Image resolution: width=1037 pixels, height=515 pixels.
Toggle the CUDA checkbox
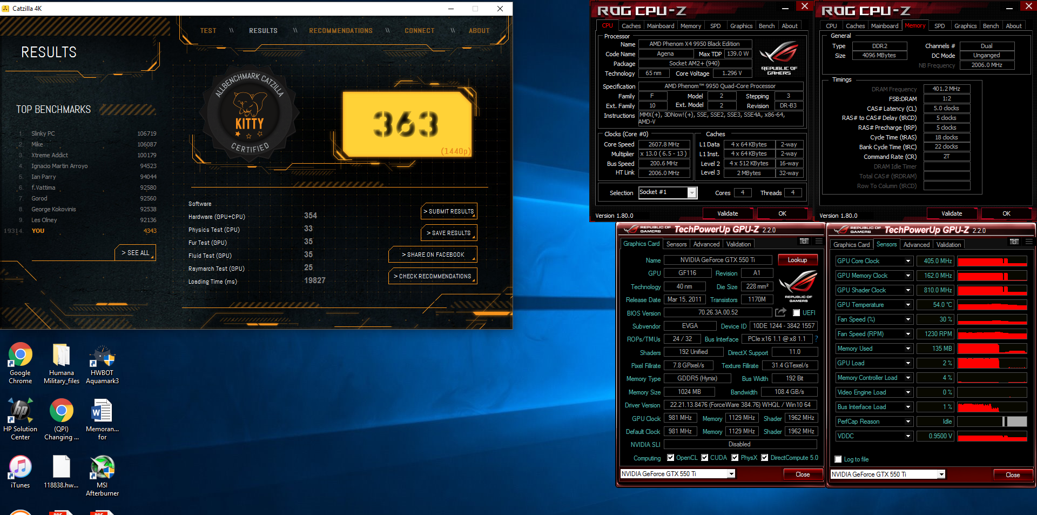coord(705,458)
